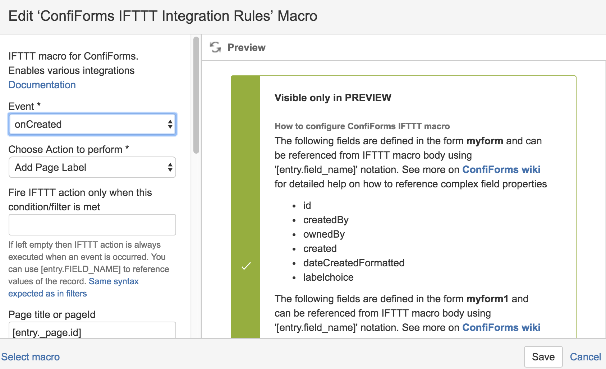This screenshot has width=606, height=369.
Task: Click the labelchoice field in the list
Action: point(328,277)
